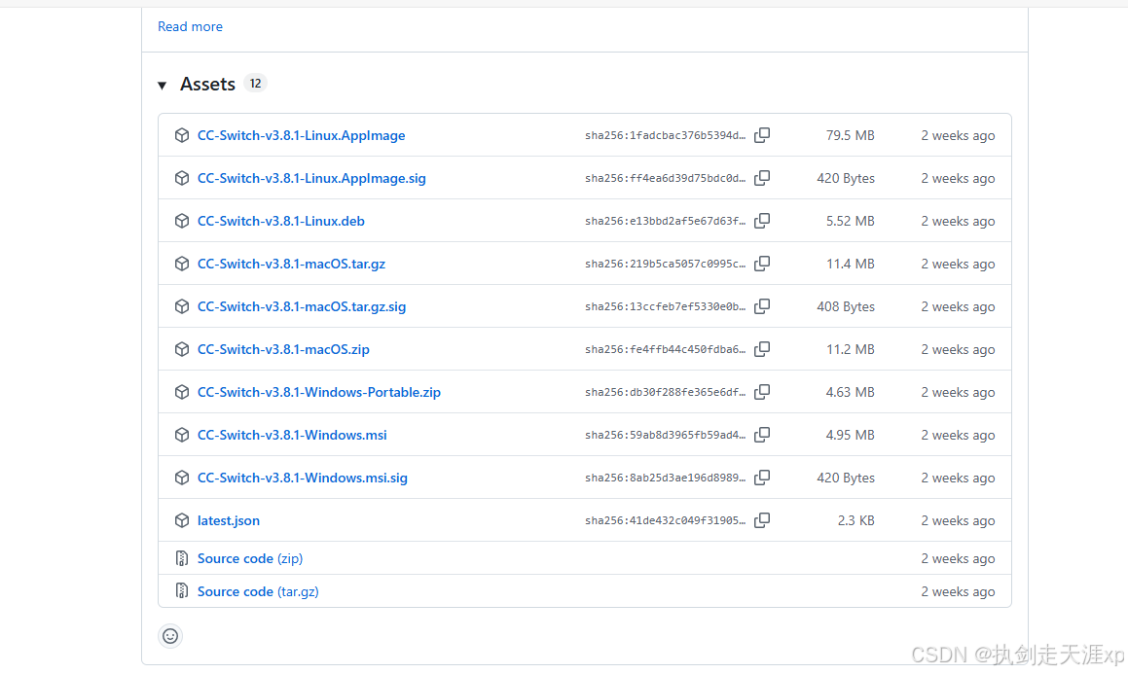Download CC-Switch-v3.8.1-Linux.AppImage
This screenshot has height=674, width=1128.
click(x=301, y=135)
